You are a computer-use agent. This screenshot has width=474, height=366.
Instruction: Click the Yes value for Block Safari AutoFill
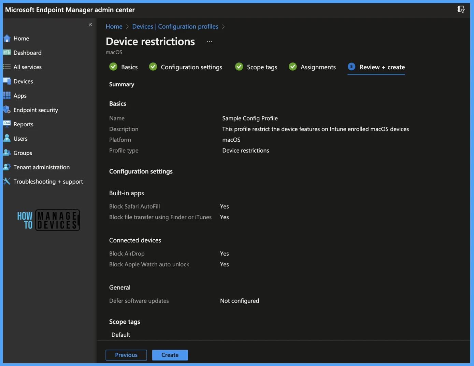click(x=225, y=207)
